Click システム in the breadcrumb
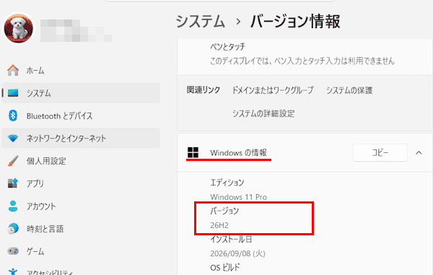 [x=201, y=21]
